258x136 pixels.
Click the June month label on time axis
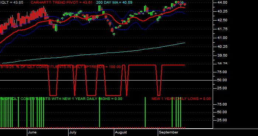(32, 132)
